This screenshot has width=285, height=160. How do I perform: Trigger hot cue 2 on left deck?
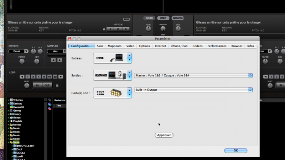(118, 29)
